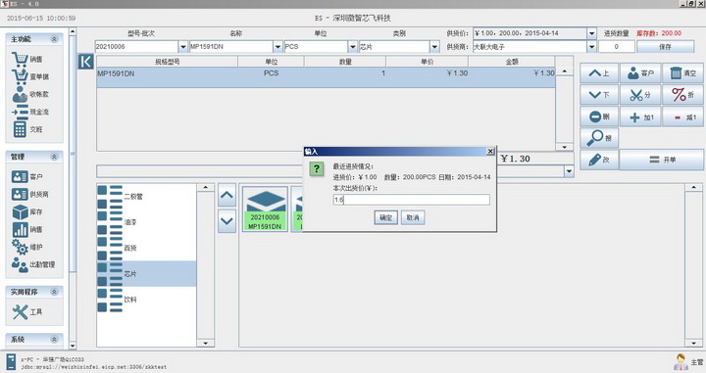Select 油漆 category in the list

147,222
